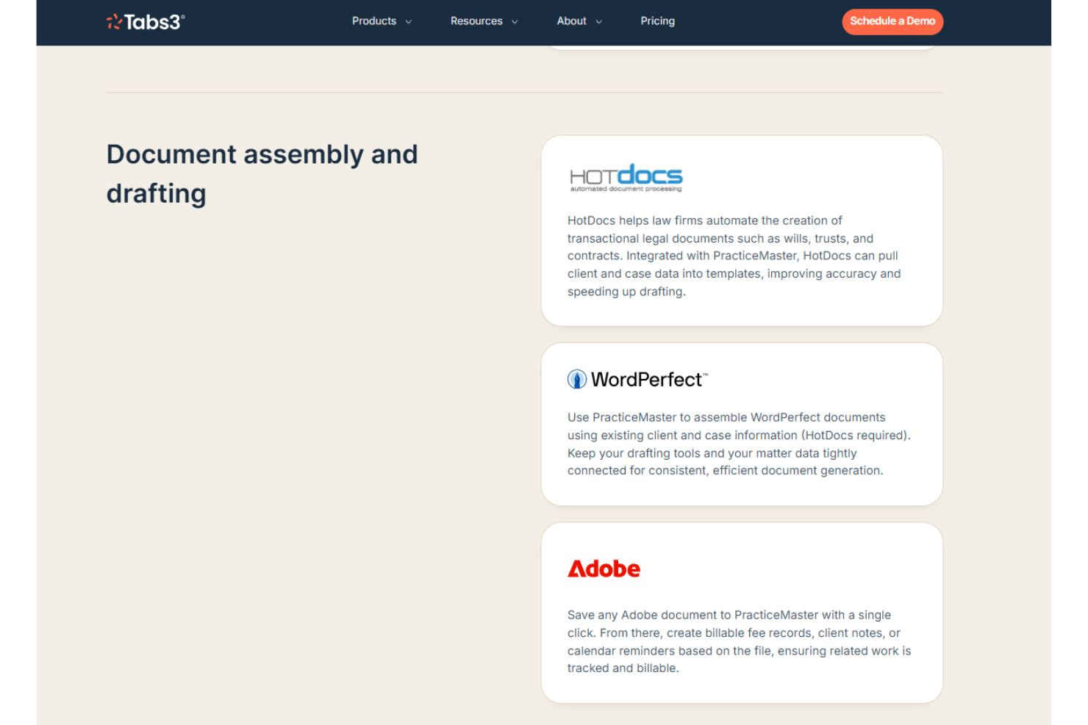Select the Document assembly and drafting heading

click(x=262, y=173)
